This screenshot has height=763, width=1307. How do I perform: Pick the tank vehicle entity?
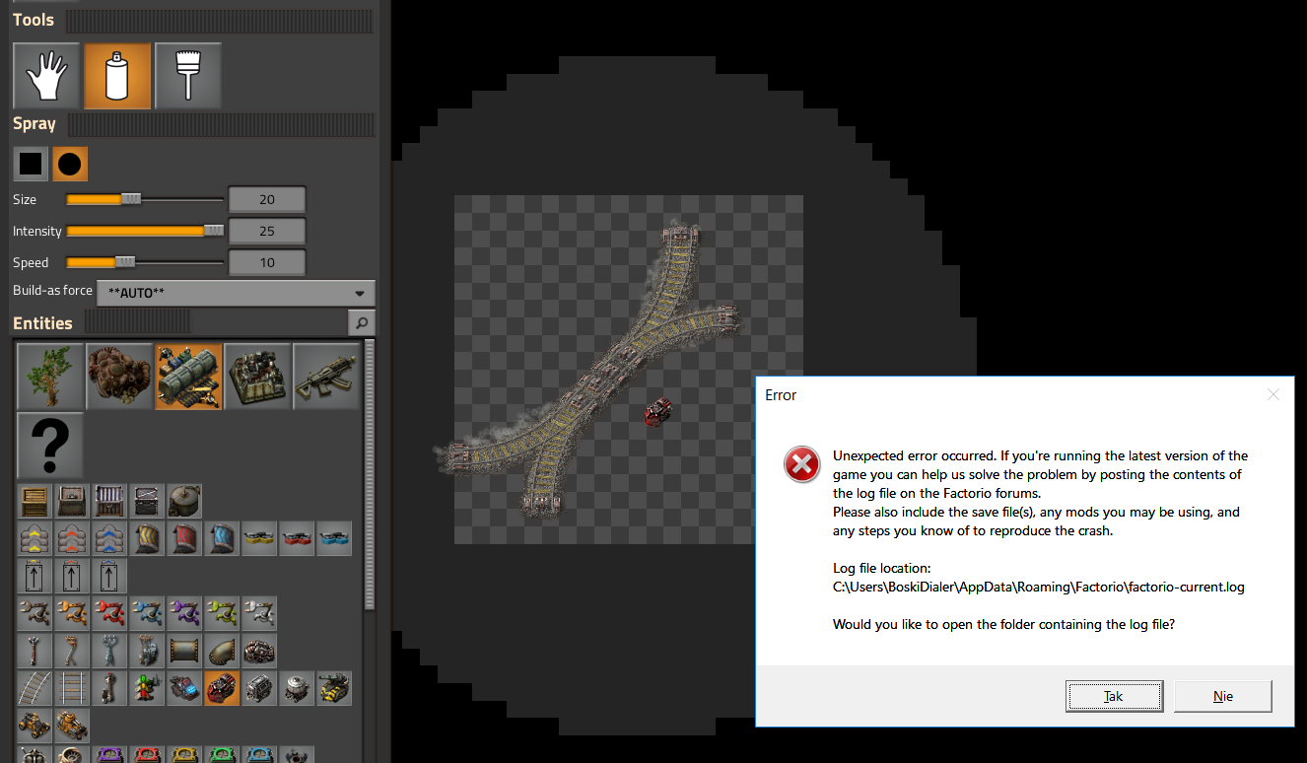73,726
